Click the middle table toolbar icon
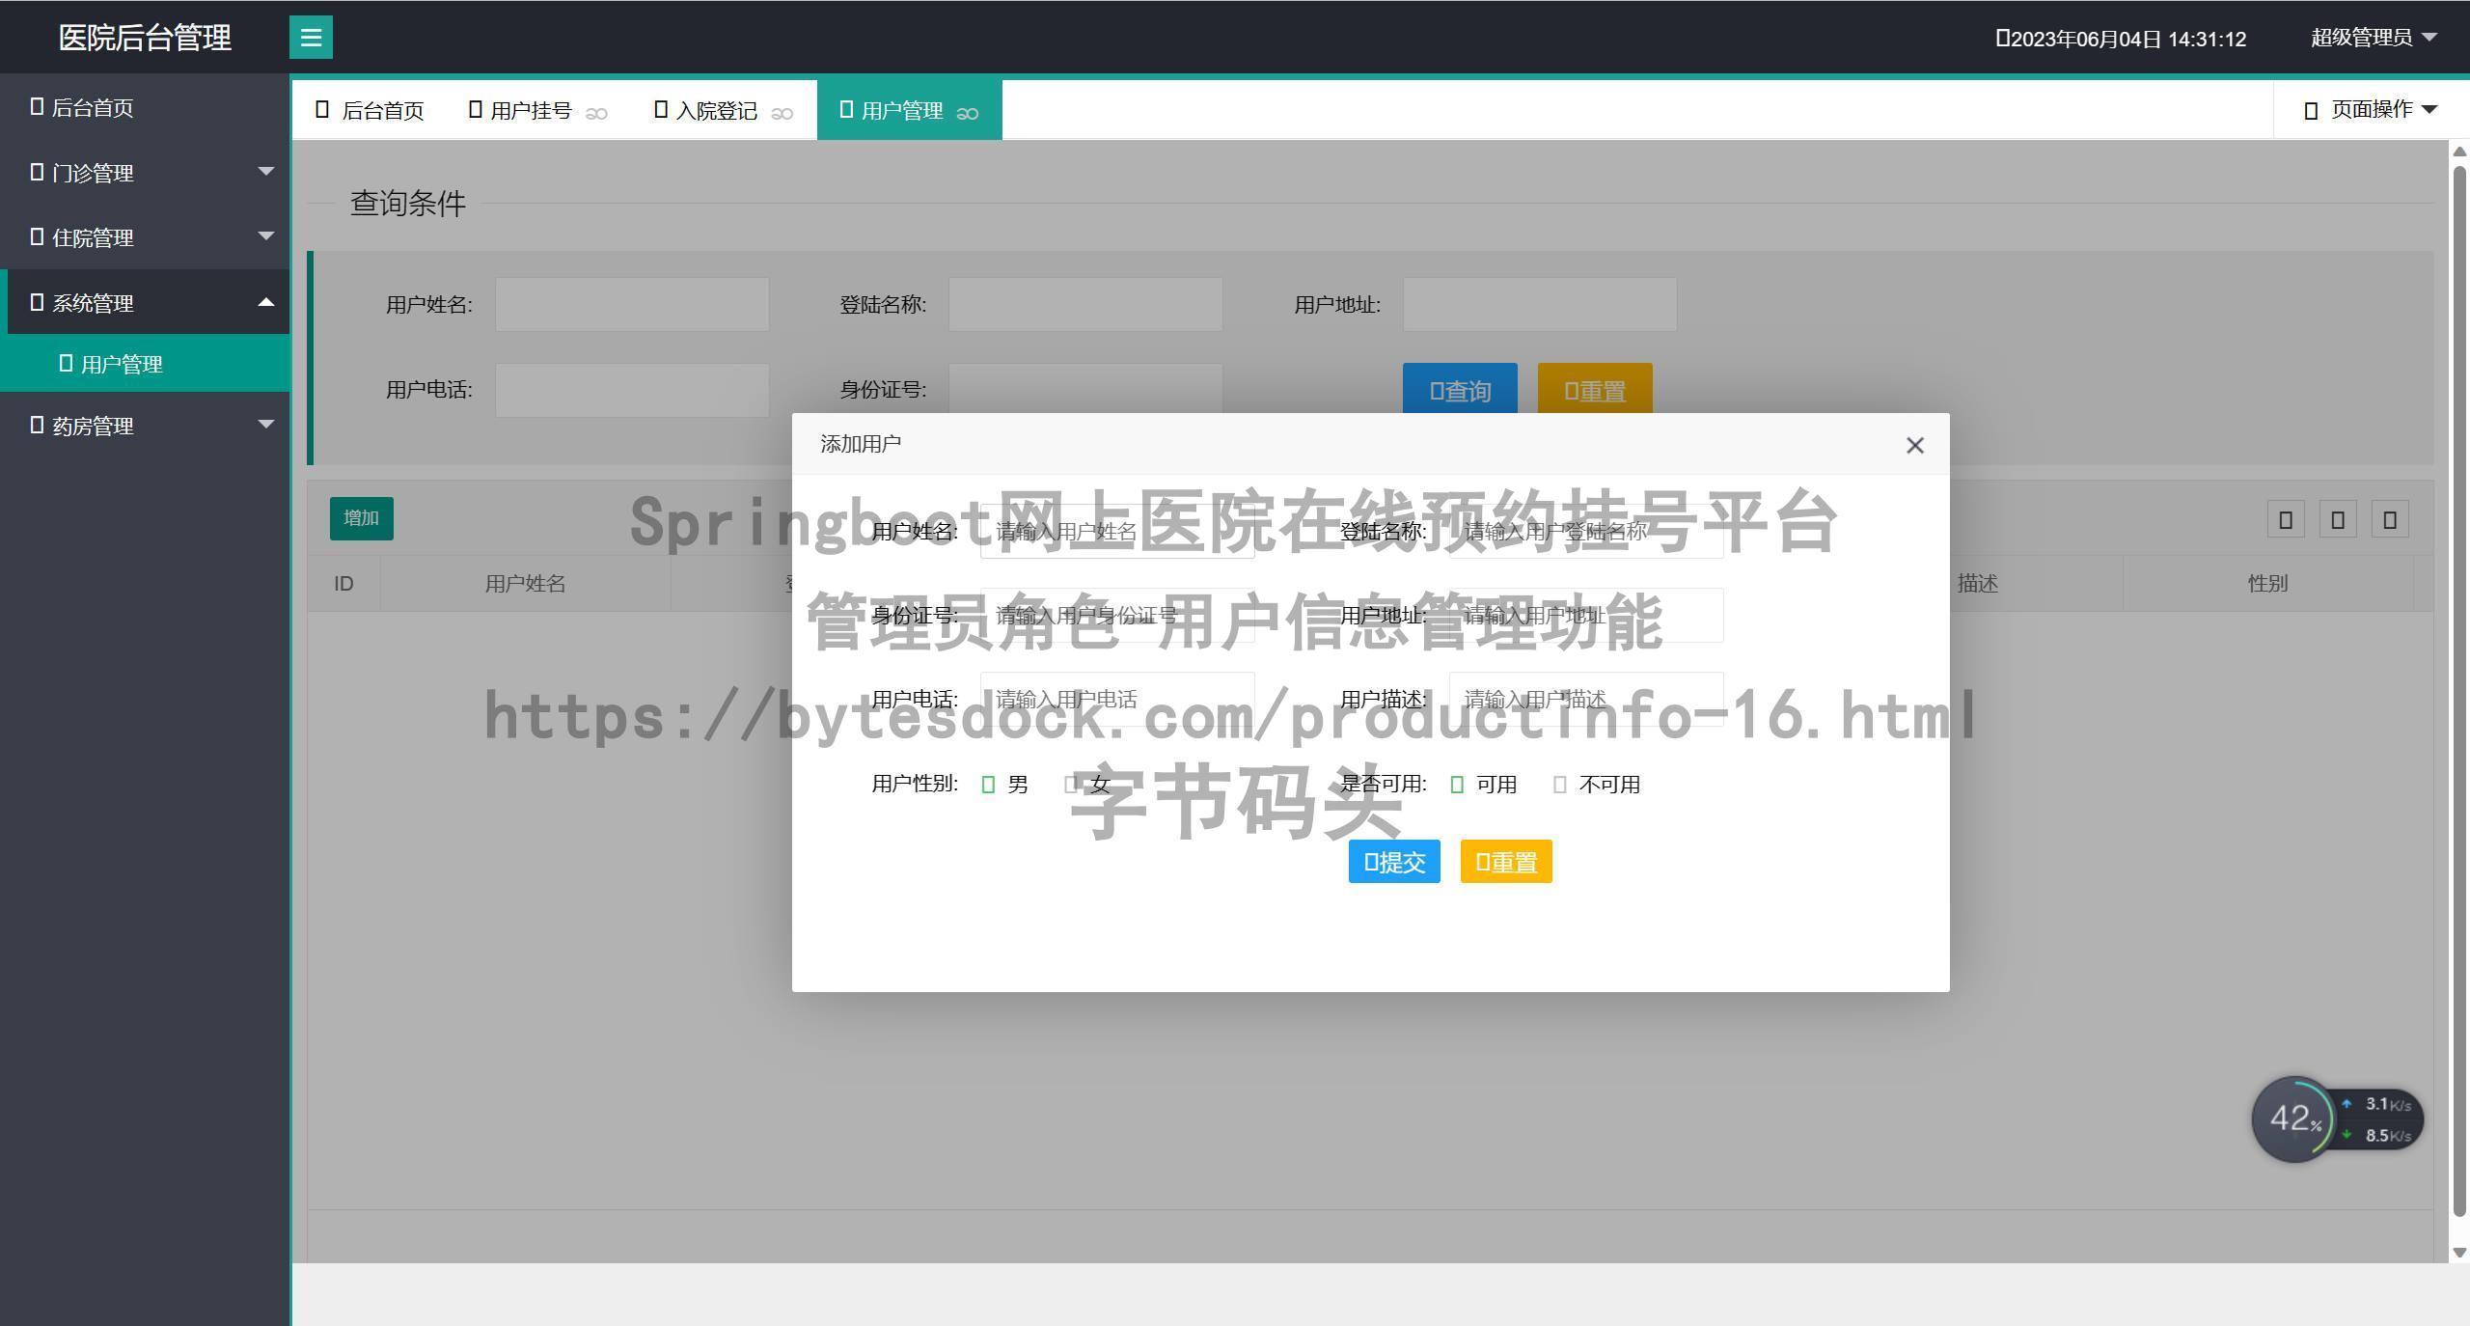 click(2338, 519)
